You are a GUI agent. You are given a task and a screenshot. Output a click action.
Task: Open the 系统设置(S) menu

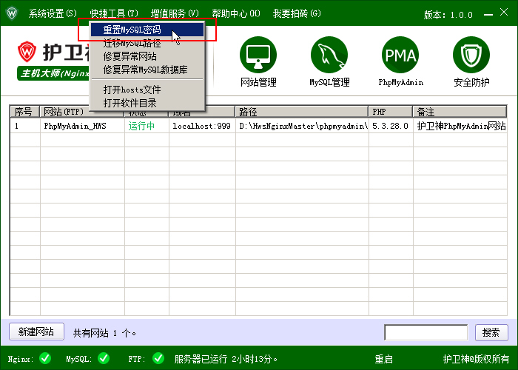(53, 13)
